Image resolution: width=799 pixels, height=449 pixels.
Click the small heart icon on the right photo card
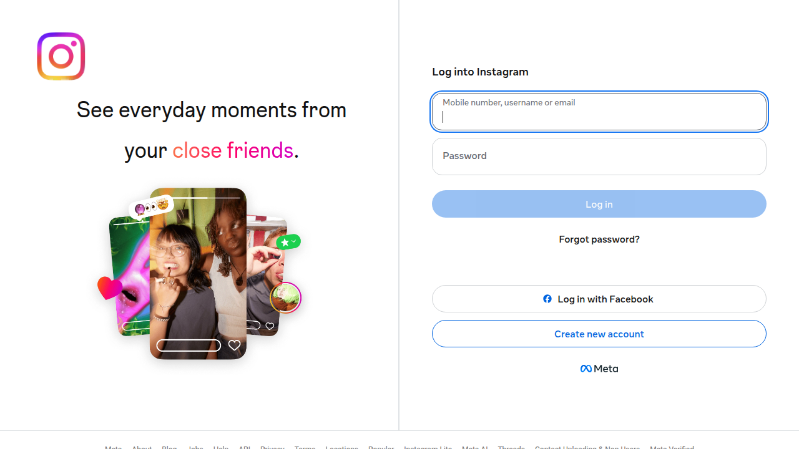270,326
